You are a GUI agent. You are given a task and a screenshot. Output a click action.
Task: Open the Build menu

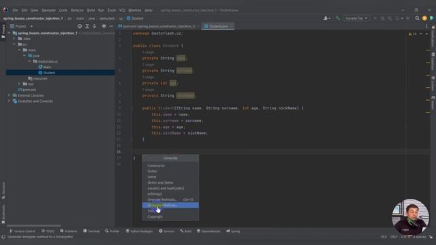tap(91, 10)
